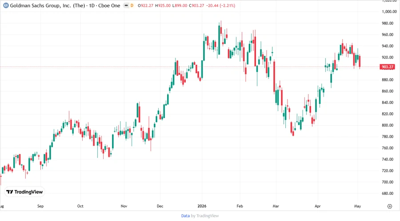Click the change value −20.44 (−2.21%)

coord(220,5)
